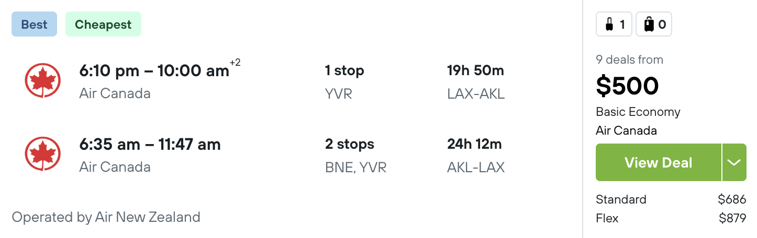
Task: Select the Standard fare at $686
Action: [671, 199]
